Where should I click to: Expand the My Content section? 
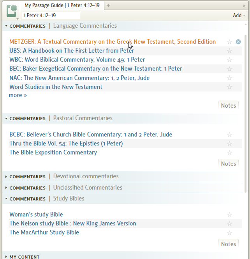click(6, 257)
